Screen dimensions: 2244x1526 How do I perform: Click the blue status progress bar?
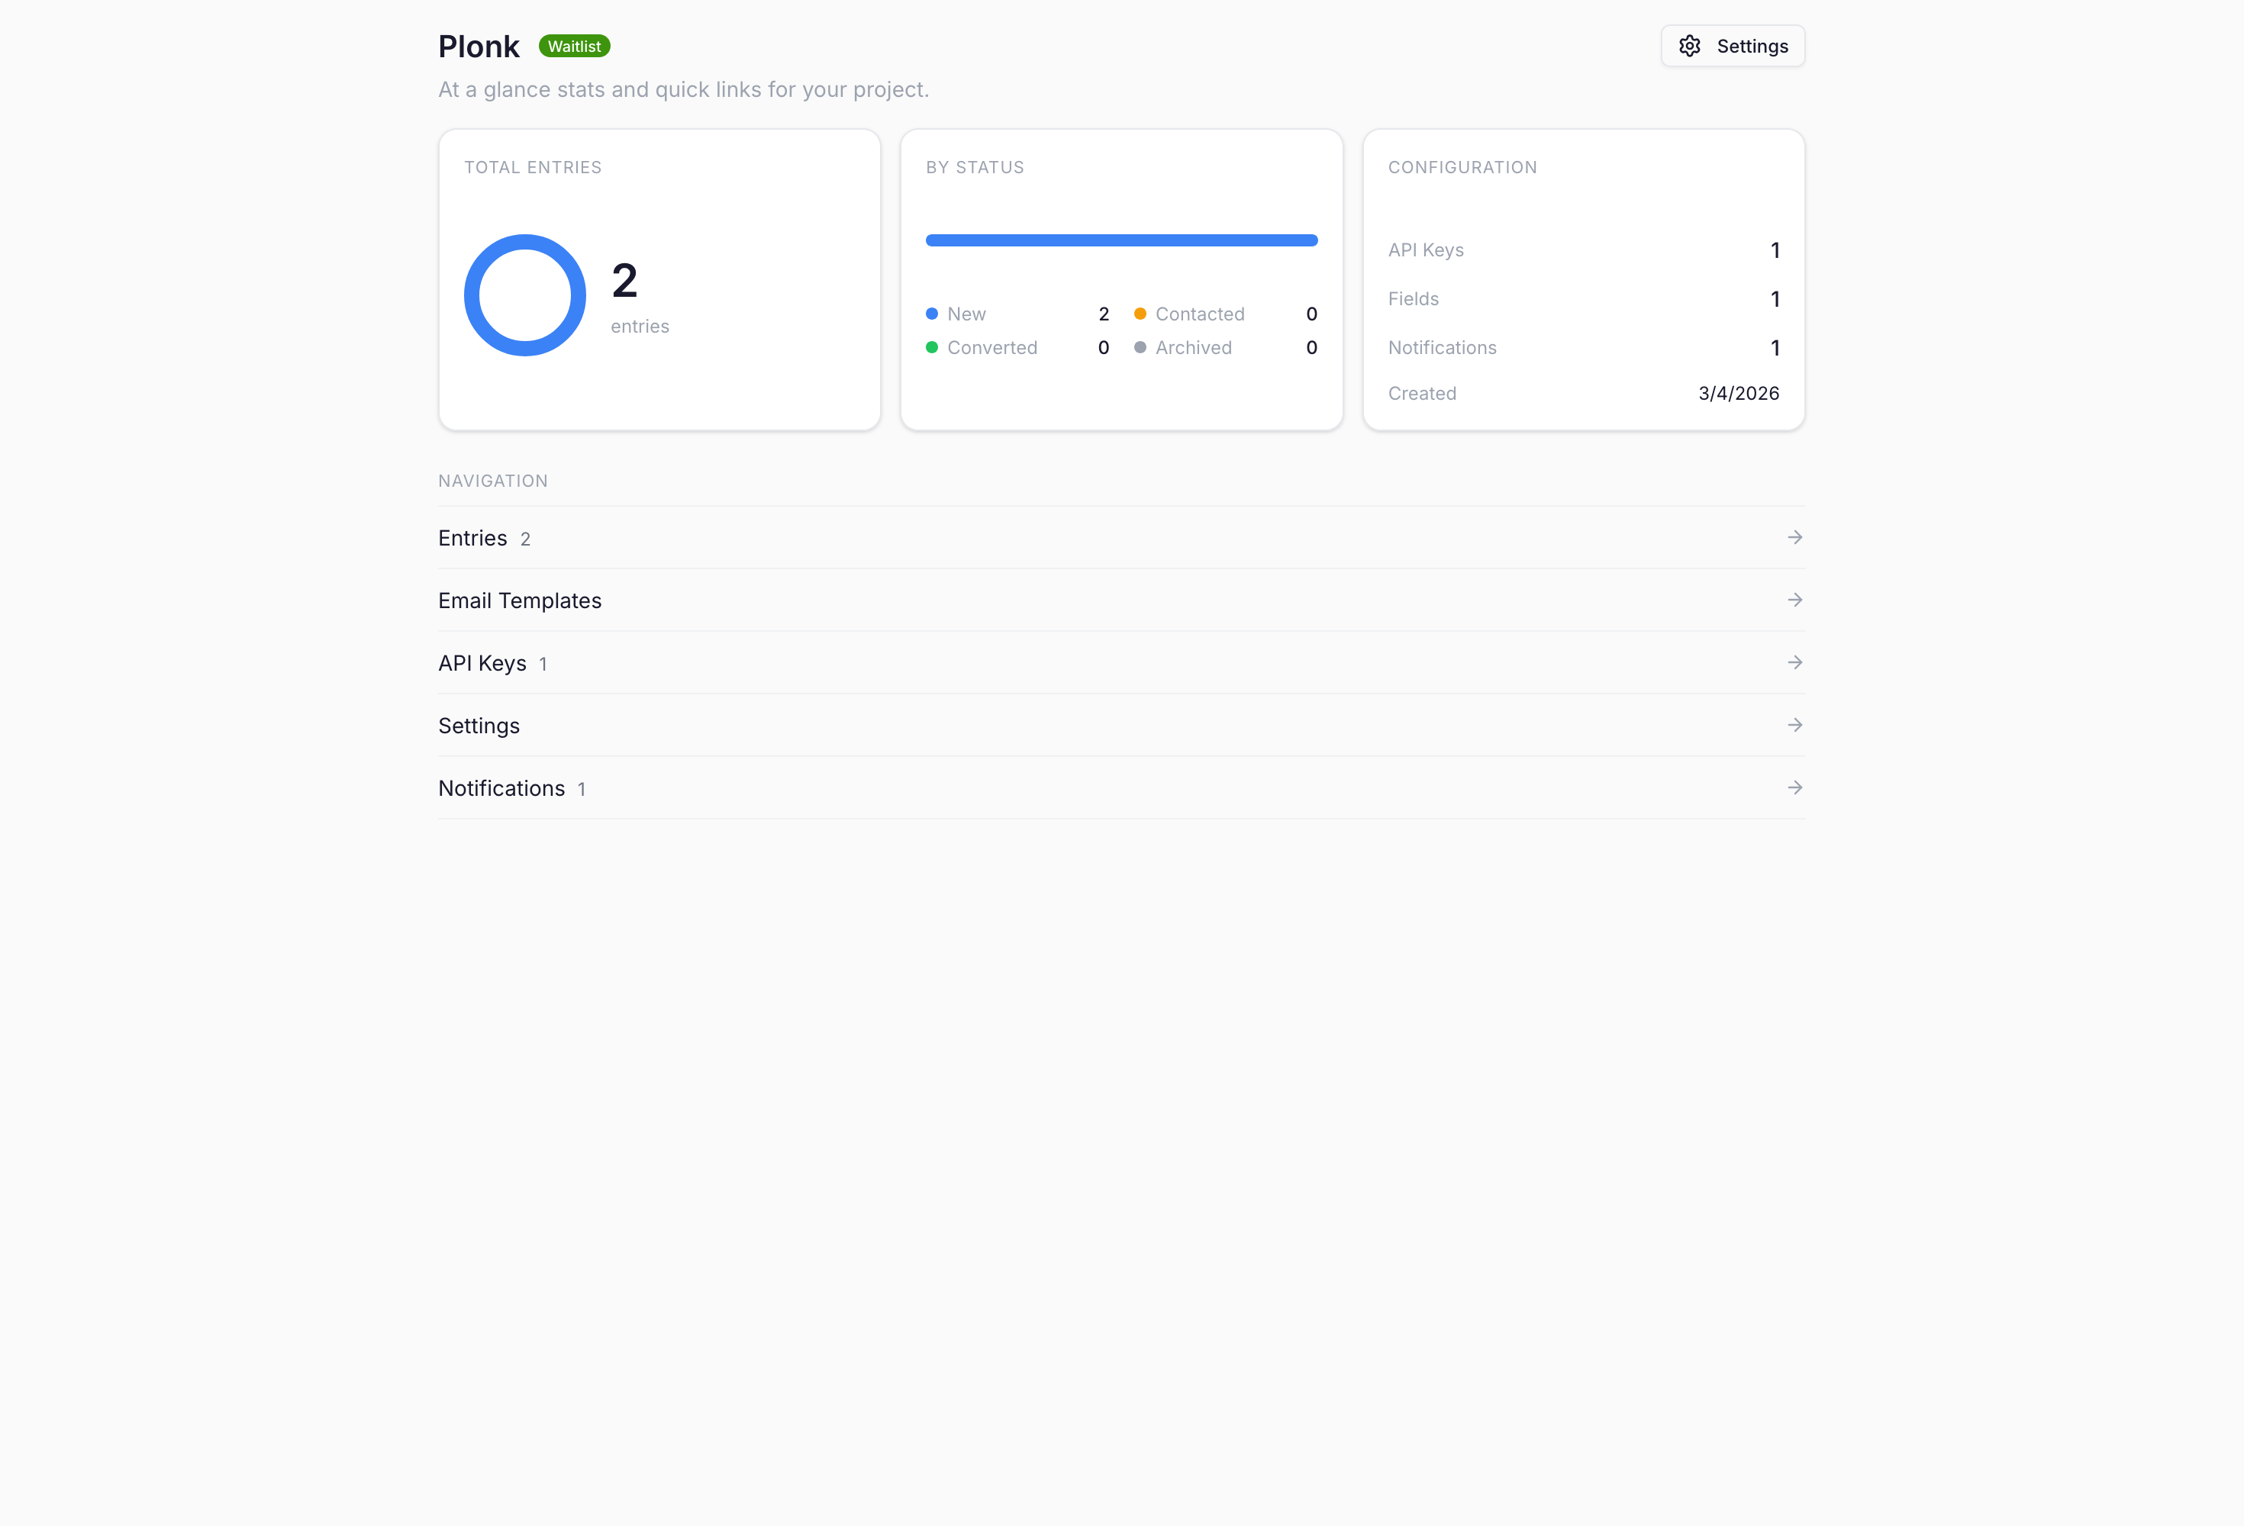(x=1121, y=240)
